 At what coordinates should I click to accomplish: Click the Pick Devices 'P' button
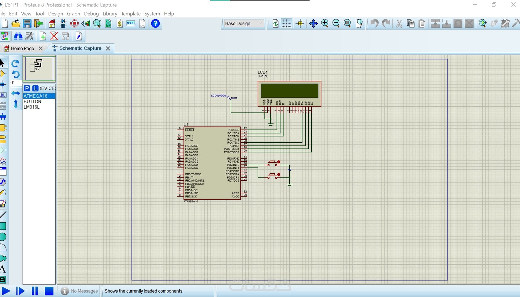tap(27, 88)
